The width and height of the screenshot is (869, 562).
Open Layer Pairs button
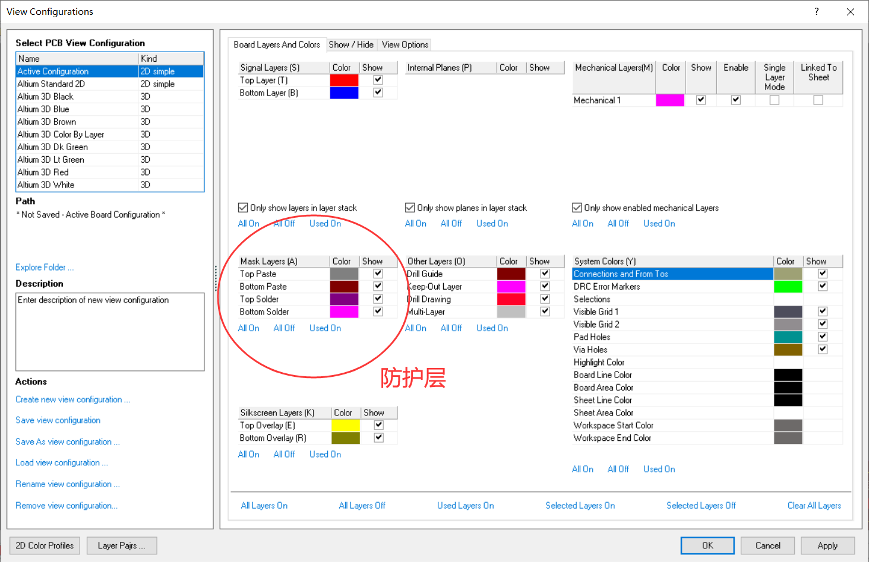click(x=122, y=545)
